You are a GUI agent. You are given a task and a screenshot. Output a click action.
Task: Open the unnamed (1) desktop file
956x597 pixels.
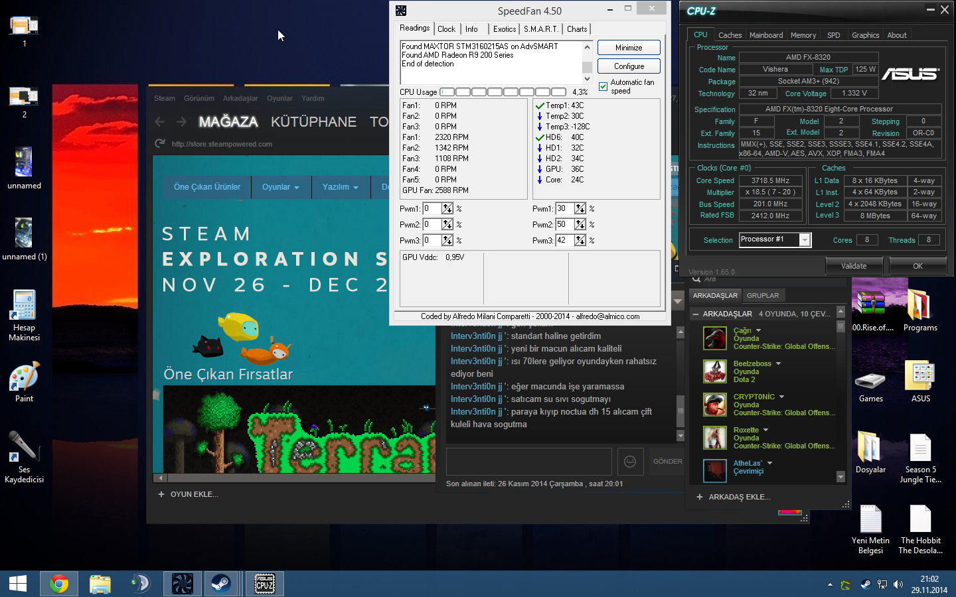(x=24, y=239)
